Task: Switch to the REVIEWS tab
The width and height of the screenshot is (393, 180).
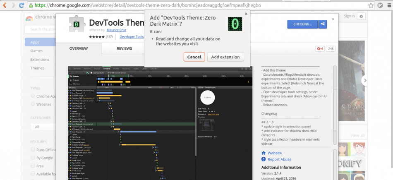Action: [x=125, y=48]
